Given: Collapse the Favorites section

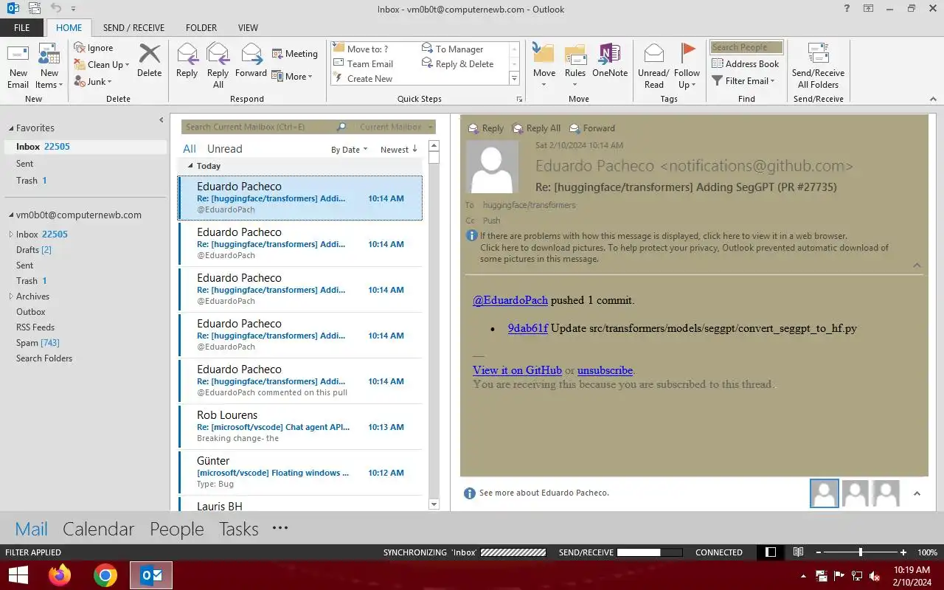Looking at the screenshot, I should coord(10,128).
